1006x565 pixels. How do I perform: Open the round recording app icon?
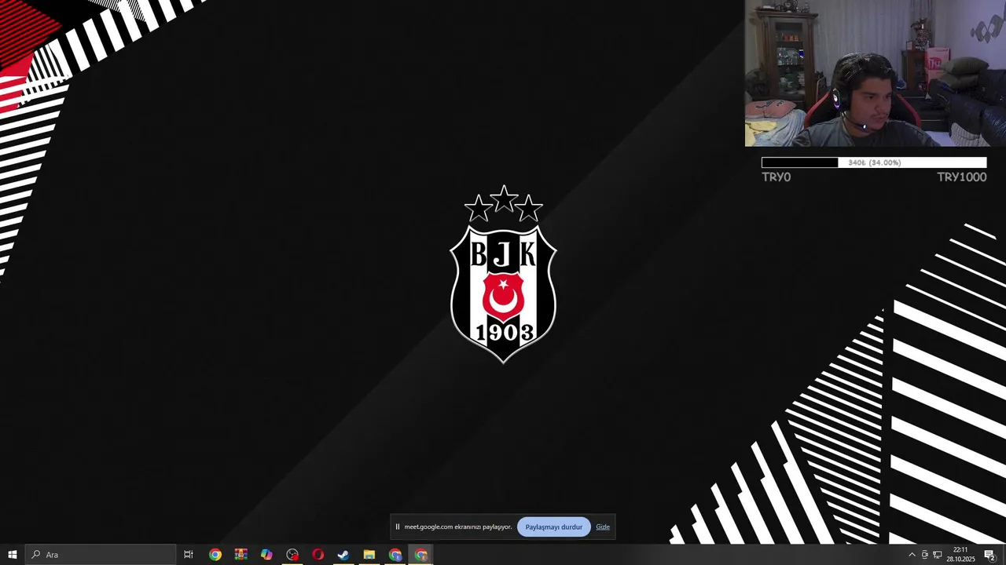pos(292,555)
